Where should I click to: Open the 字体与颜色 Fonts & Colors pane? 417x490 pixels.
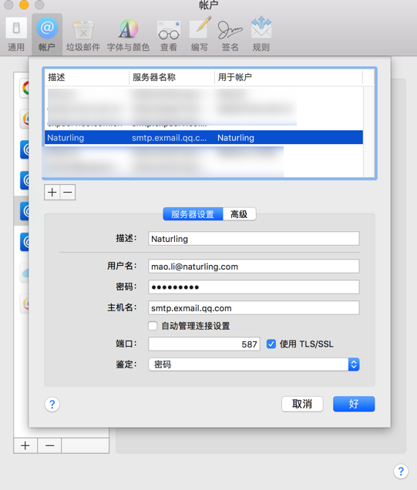tap(128, 35)
